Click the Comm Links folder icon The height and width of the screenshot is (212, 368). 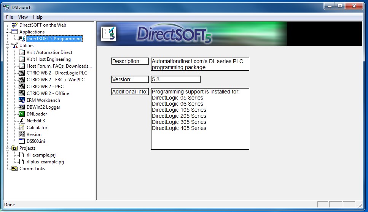tap(14, 169)
